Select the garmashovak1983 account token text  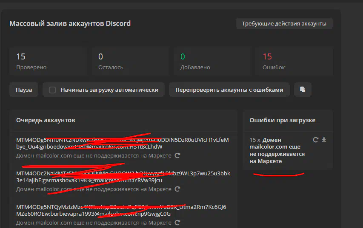[x=123, y=177]
